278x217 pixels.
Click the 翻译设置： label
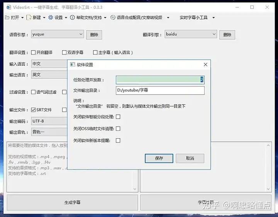(19, 53)
